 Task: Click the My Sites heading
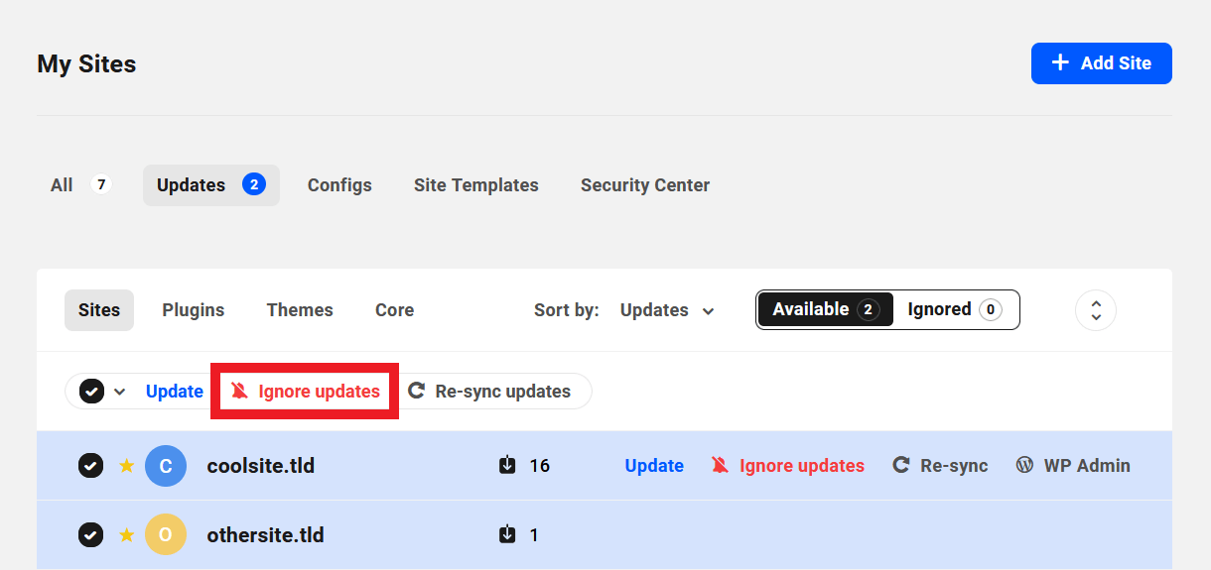pyautogui.click(x=87, y=63)
